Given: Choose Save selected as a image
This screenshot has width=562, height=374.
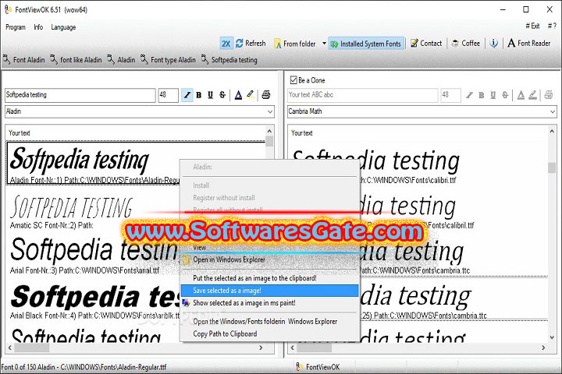Looking at the screenshot, I should (x=269, y=291).
